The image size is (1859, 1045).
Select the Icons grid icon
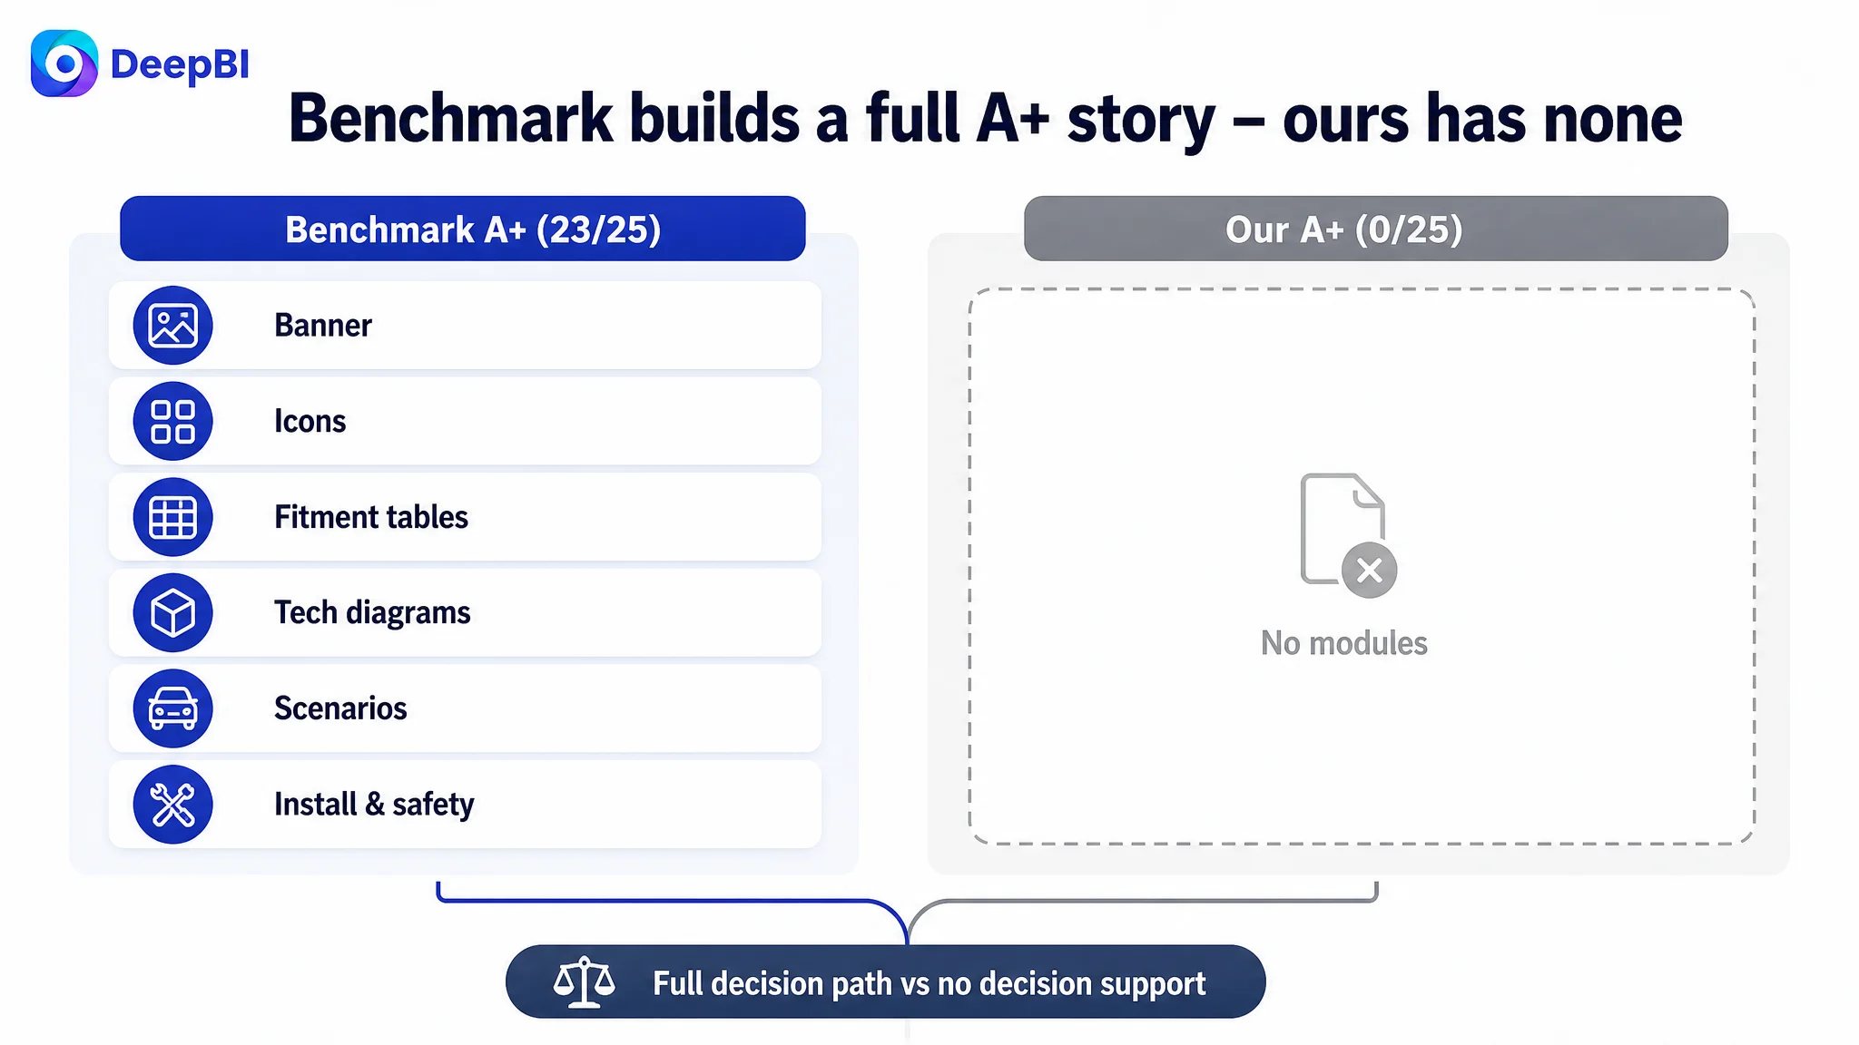coord(172,421)
